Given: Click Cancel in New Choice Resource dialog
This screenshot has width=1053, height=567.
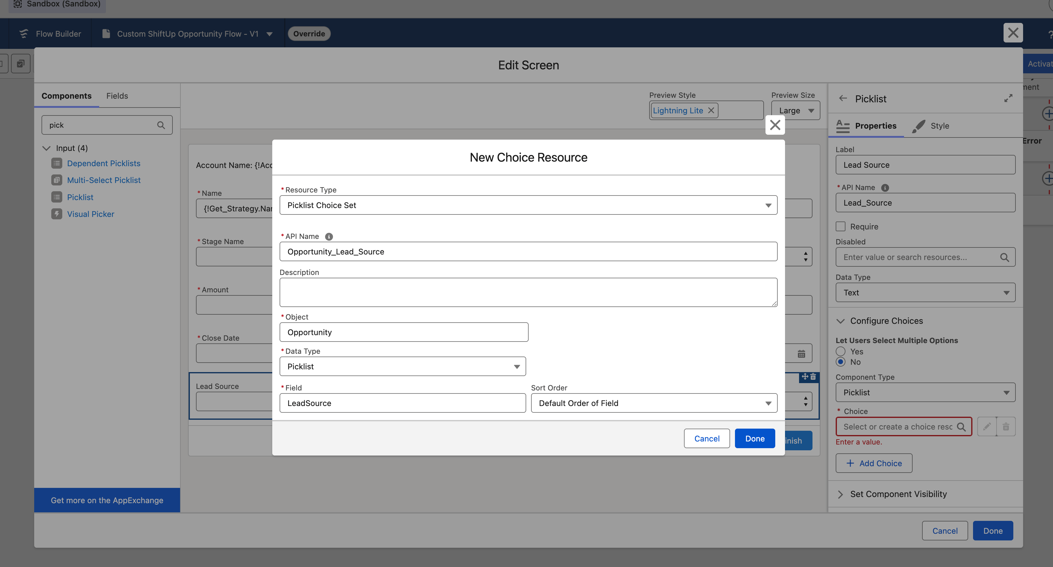Looking at the screenshot, I should (707, 439).
